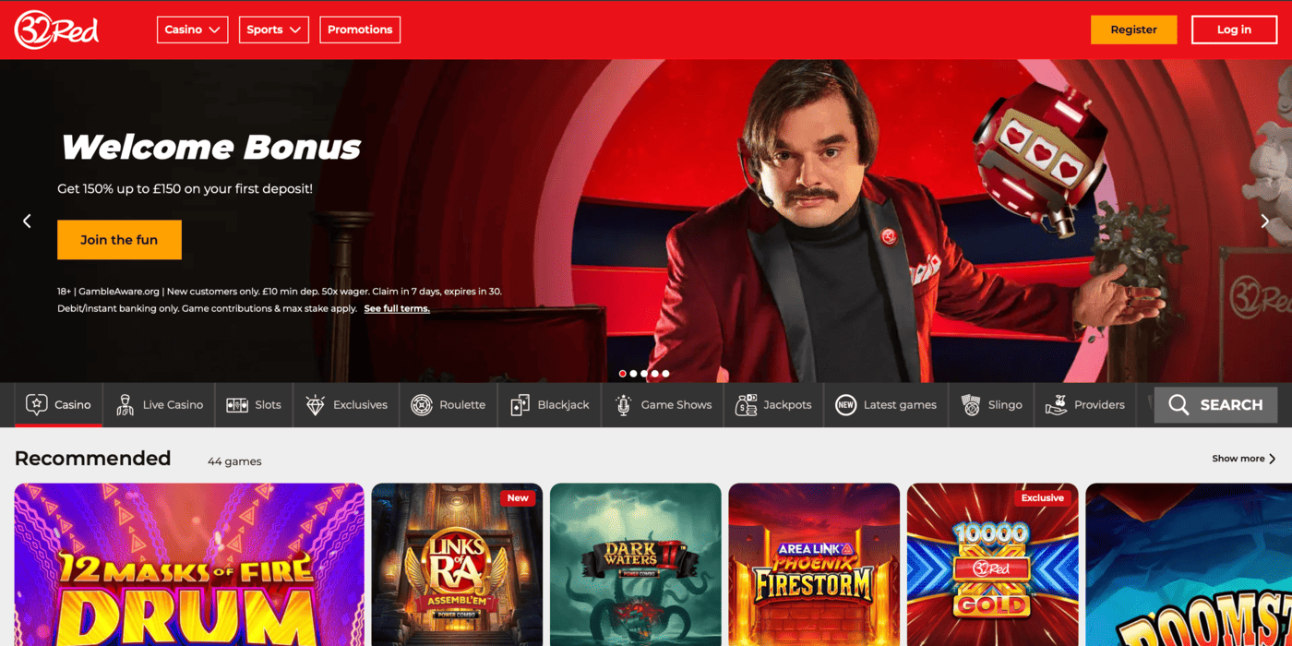Open the Sports dropdown menu
1292x646 pixels.
274,30
